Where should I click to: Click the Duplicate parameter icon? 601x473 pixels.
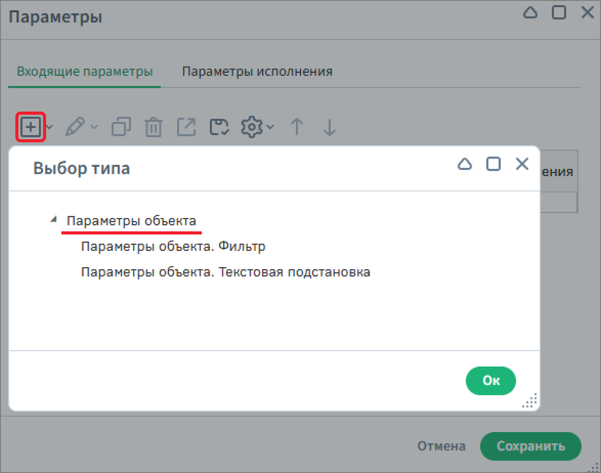121,127
